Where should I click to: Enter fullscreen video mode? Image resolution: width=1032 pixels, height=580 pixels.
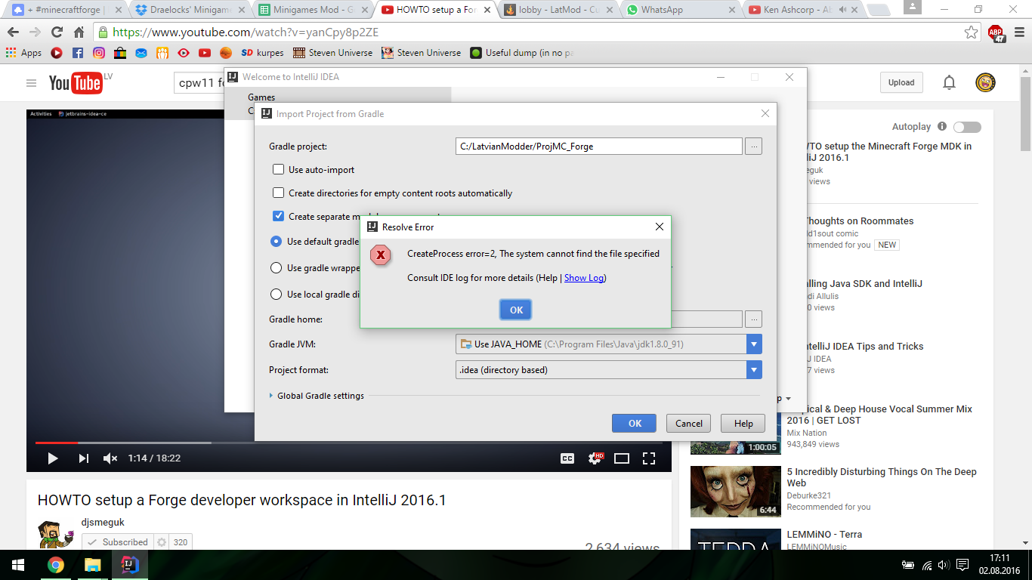tap(648, 458)
